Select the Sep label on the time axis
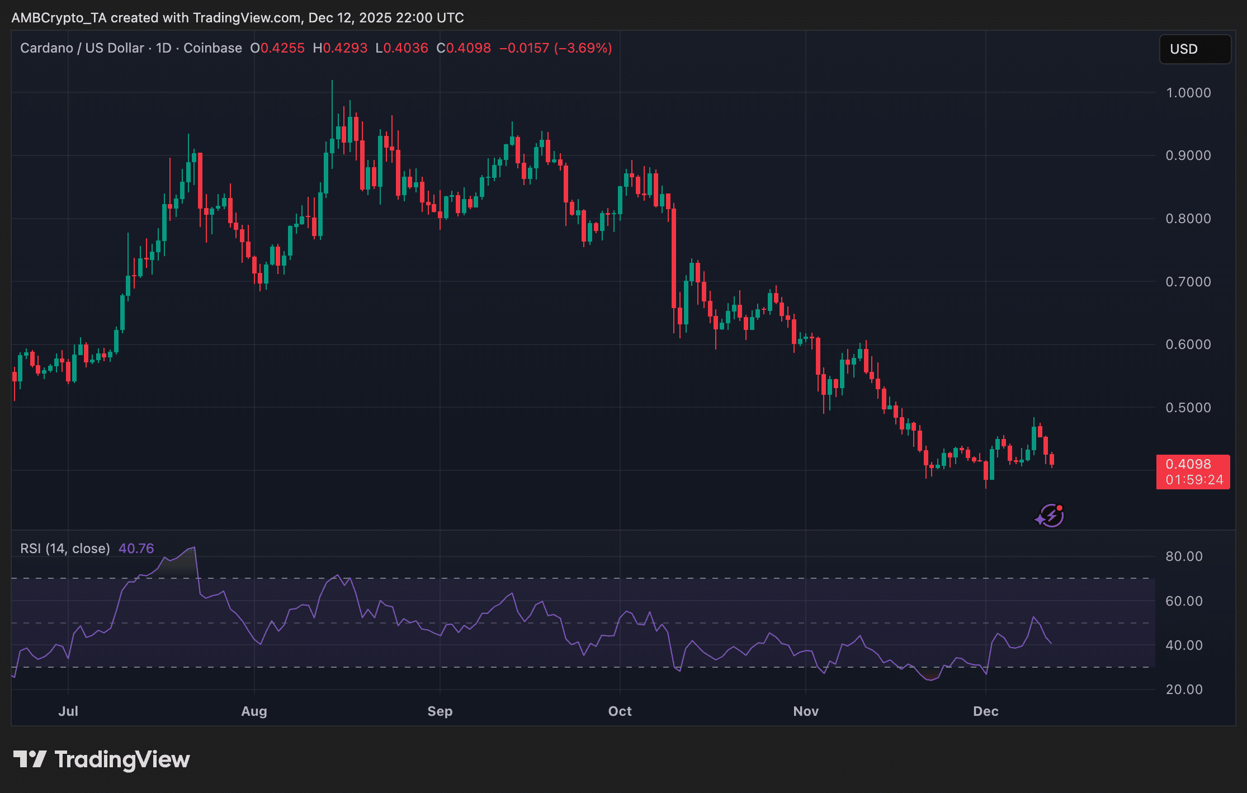 point(441,711)
